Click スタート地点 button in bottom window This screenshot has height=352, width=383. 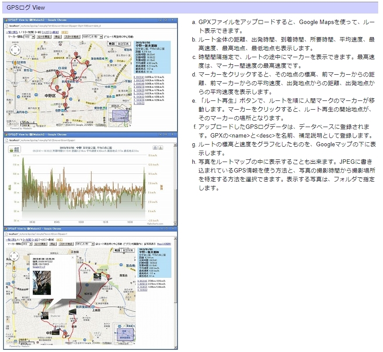pyautogui.click(x=66, y=244)
